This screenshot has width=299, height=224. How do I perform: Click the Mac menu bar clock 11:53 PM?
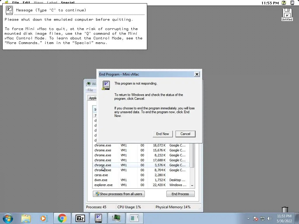coord(270,3)
